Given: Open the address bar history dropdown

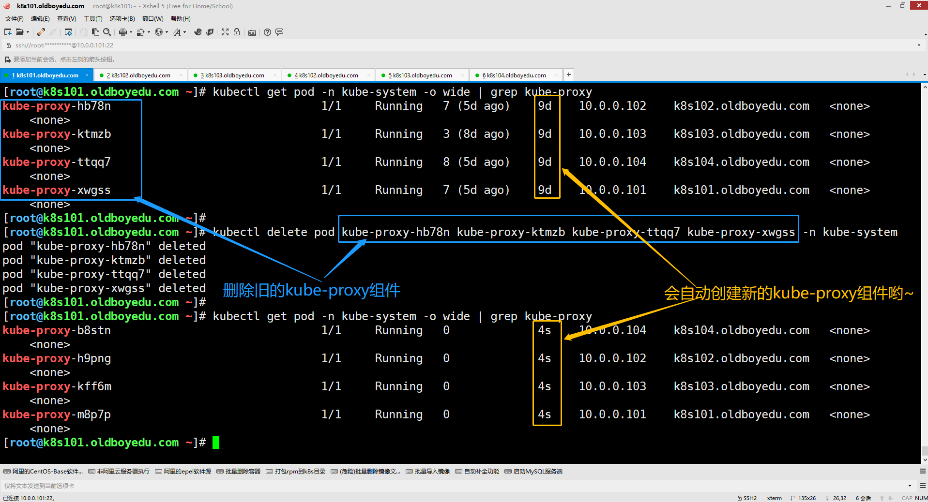Looking at the screenshot, I should click(x=919, y=45).
